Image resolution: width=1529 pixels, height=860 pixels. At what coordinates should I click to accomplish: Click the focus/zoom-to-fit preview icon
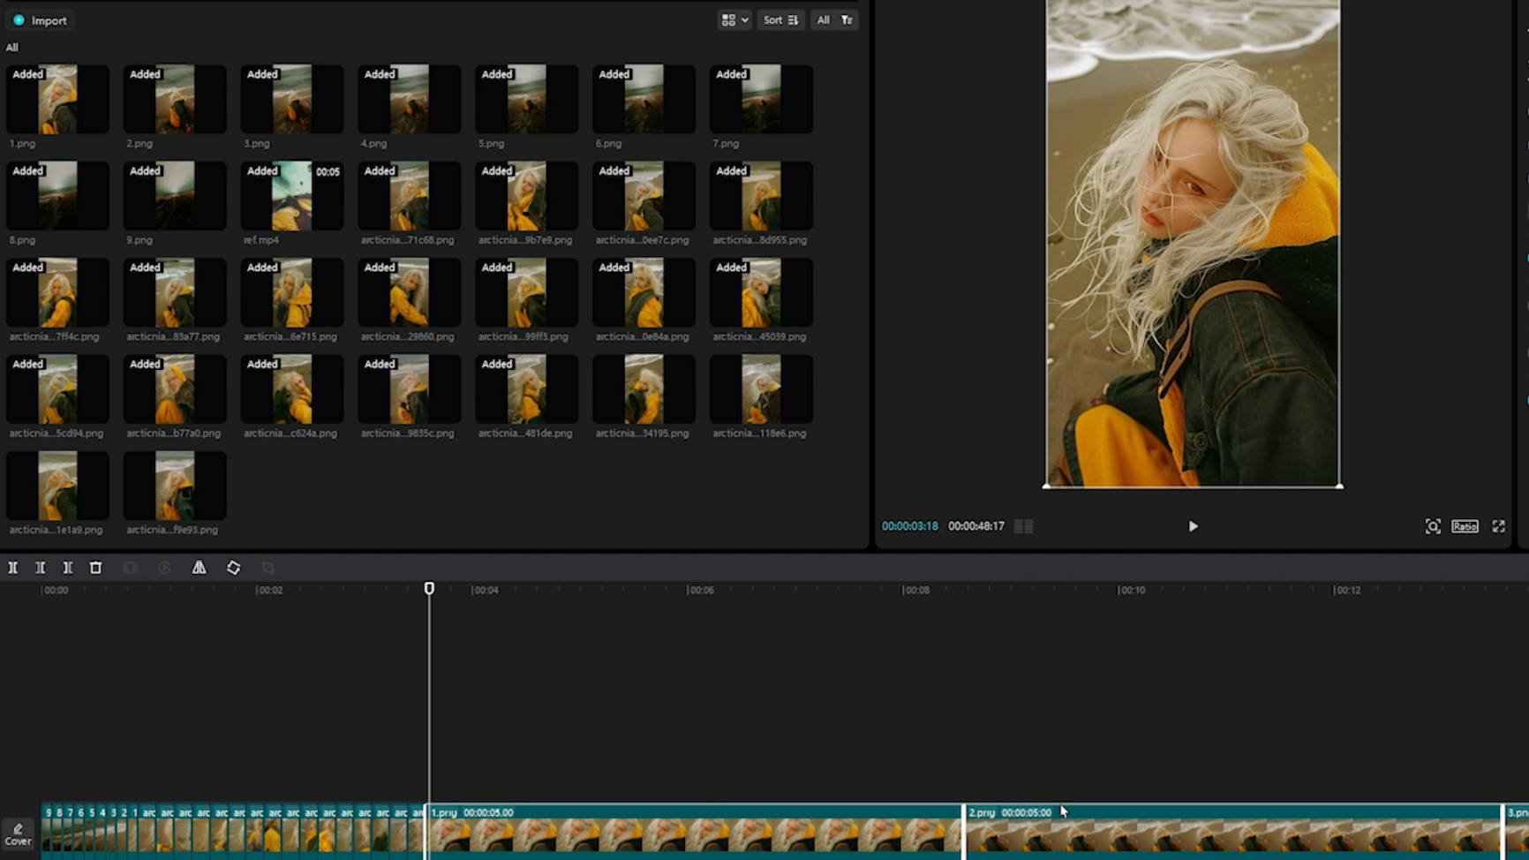pos(1433,526)
